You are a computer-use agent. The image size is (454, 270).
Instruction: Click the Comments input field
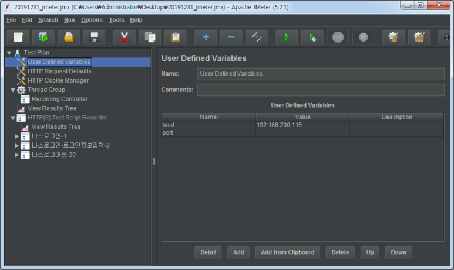pyautogui.click(x=321, y=90)
